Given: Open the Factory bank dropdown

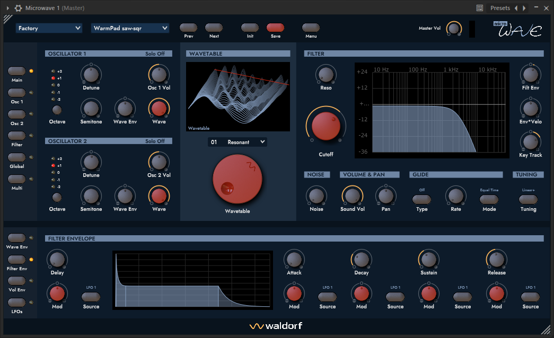Looking at the screenshot, I should pos(49,28).
